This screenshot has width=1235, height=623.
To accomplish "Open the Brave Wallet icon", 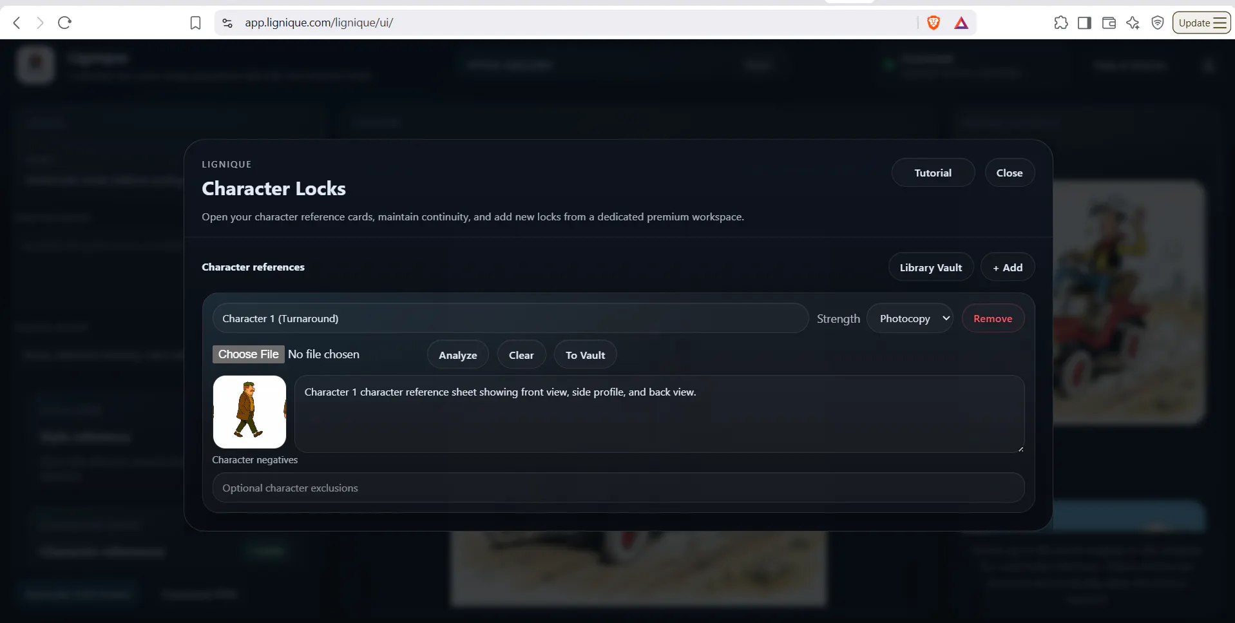I will (1109, 23).
